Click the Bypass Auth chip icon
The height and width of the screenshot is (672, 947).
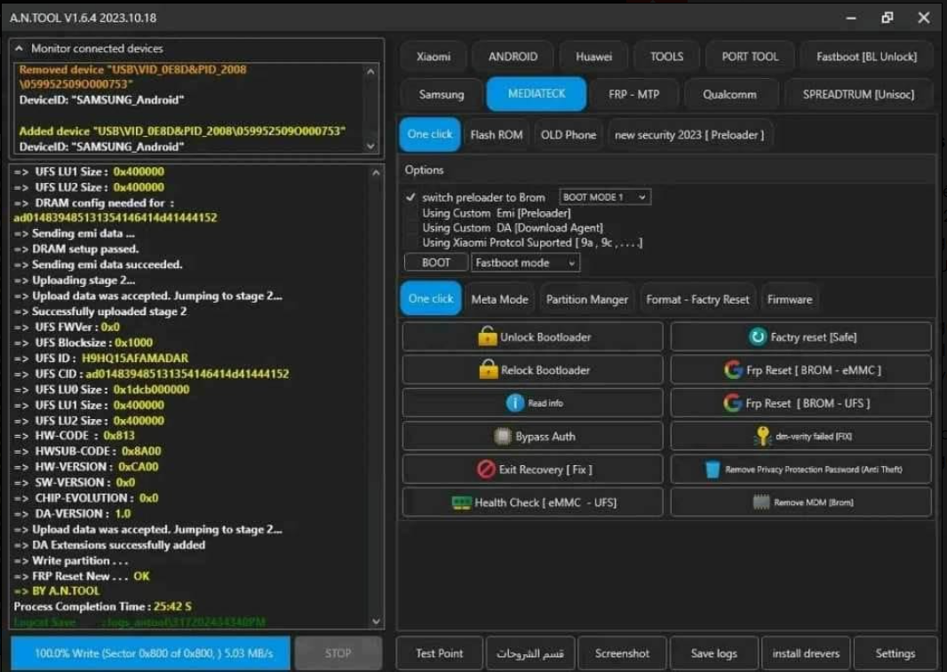pyautogui.click(x=503, y=437)
